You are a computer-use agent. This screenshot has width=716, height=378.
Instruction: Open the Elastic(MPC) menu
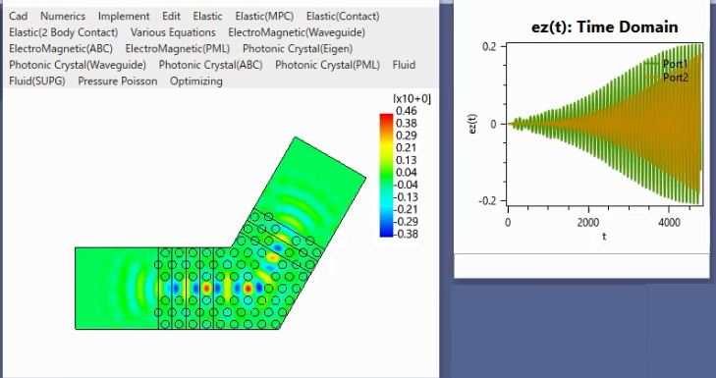tap(264, 16)
